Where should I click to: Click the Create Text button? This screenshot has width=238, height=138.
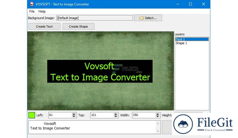[44, 27]
